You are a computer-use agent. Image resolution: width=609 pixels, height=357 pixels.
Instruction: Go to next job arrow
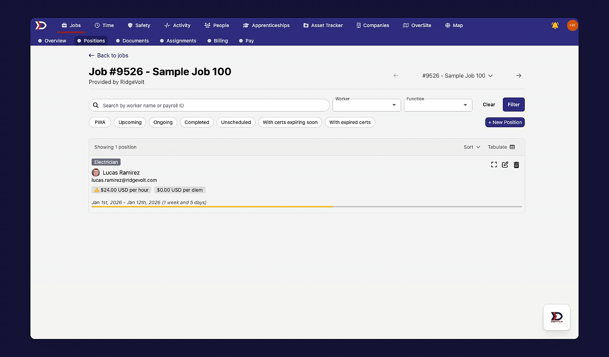click(519, 75)
